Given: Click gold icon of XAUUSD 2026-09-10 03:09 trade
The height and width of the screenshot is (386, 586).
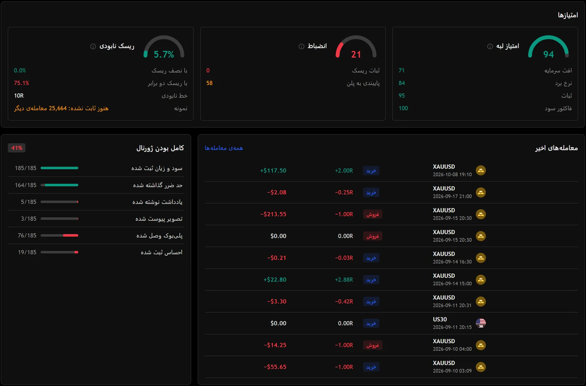Looking at the screenshot, I should click(481, 367).
